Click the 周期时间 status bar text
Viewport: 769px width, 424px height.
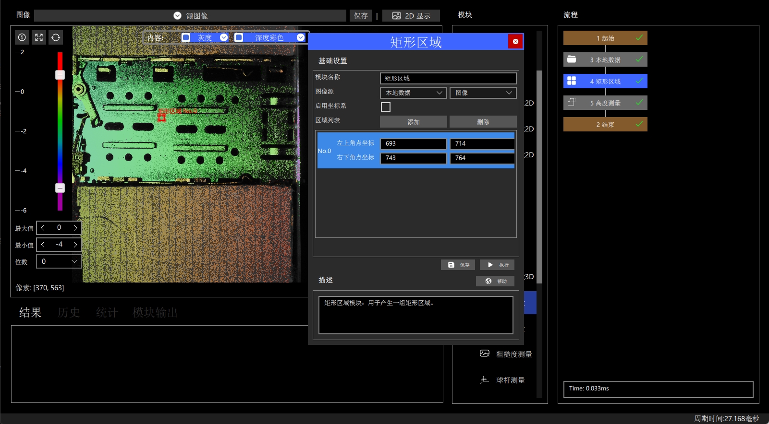click(727, 419)
